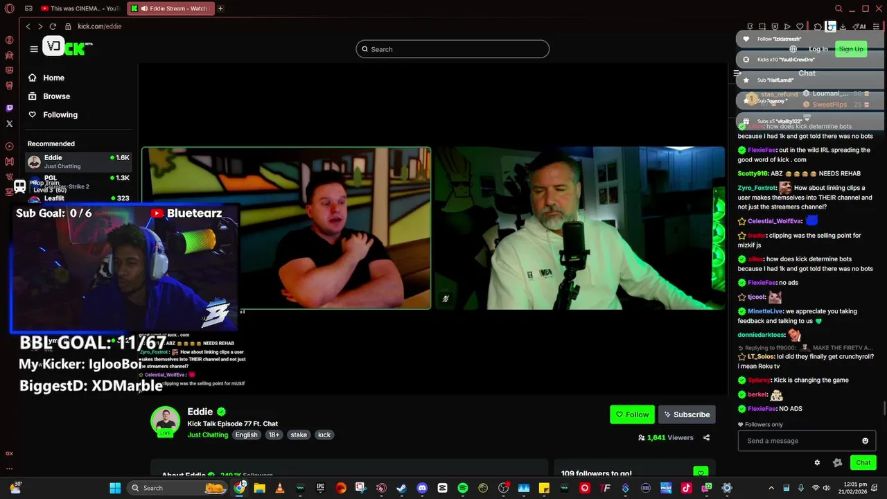The height and width of the screenshot is (499, 887).
Task: Click the heart bookmark icon in address bar
Action: [799, 26]
